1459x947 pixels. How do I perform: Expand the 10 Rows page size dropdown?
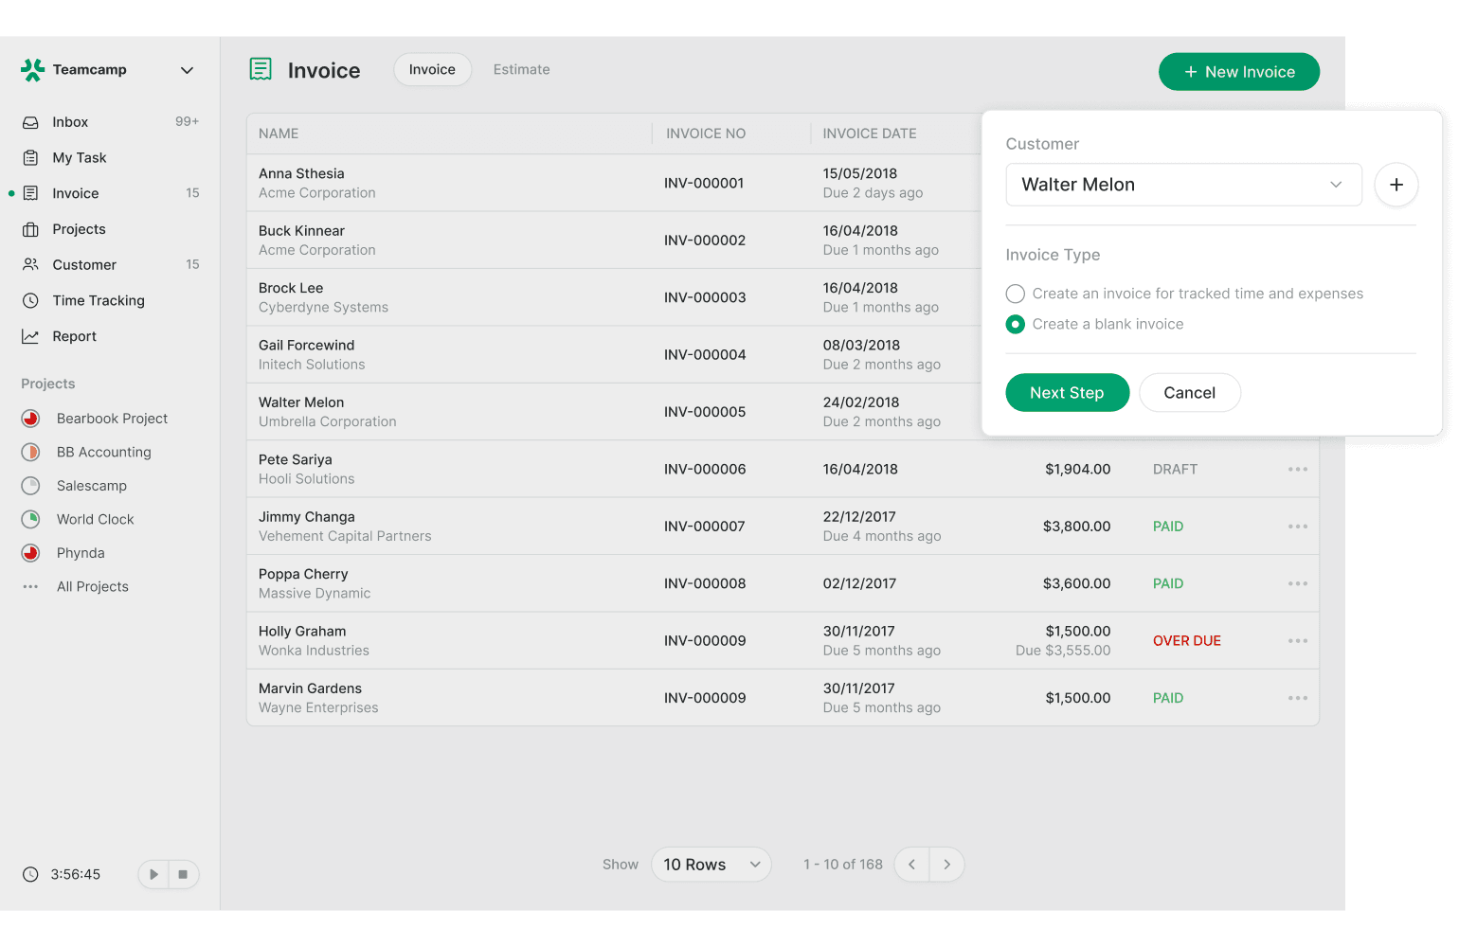(x=711, y=865)
